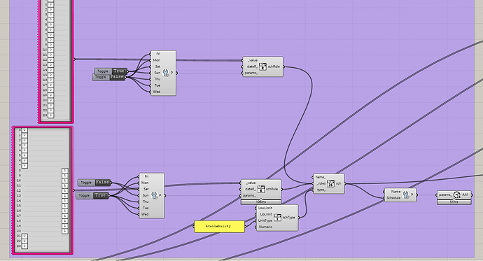Flip the lower Toggle set to True
This screenshot has height=261, width=483.
click(x=100, y=195)
